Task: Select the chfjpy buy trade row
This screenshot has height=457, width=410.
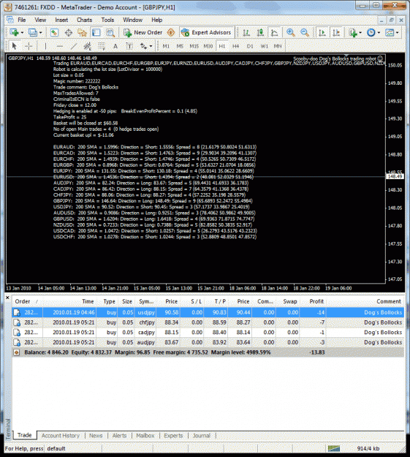Action: pyautogui.click(x=208, y=322)
